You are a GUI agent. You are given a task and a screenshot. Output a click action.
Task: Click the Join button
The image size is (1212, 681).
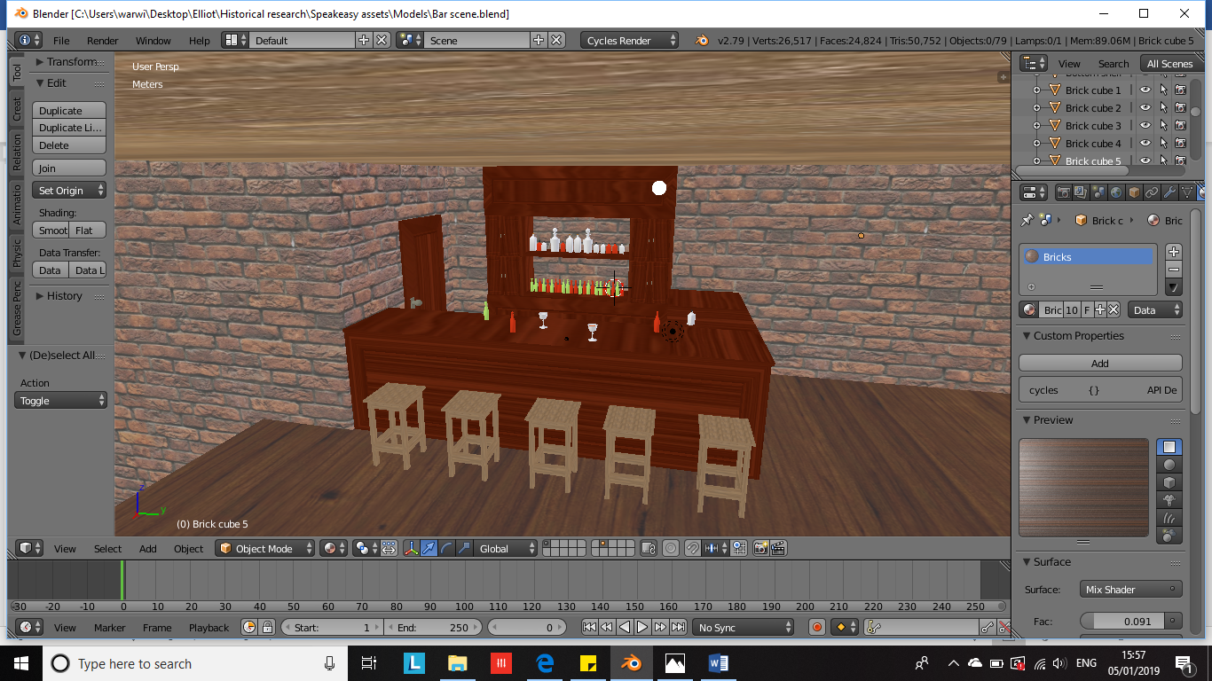click(69, 168)
